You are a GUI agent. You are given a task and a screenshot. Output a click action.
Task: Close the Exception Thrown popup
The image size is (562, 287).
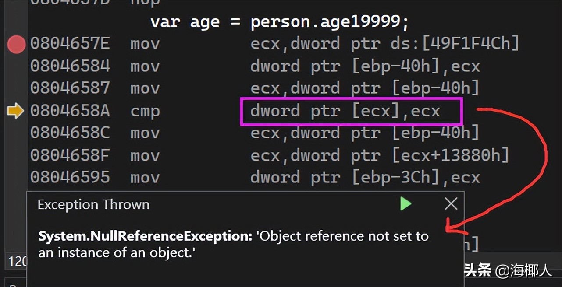point(451,204)
